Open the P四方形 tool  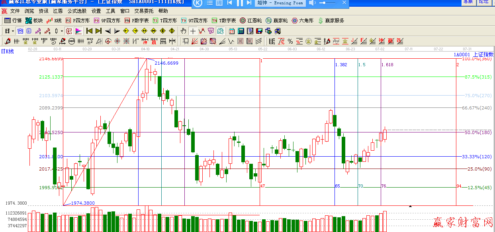77,20
